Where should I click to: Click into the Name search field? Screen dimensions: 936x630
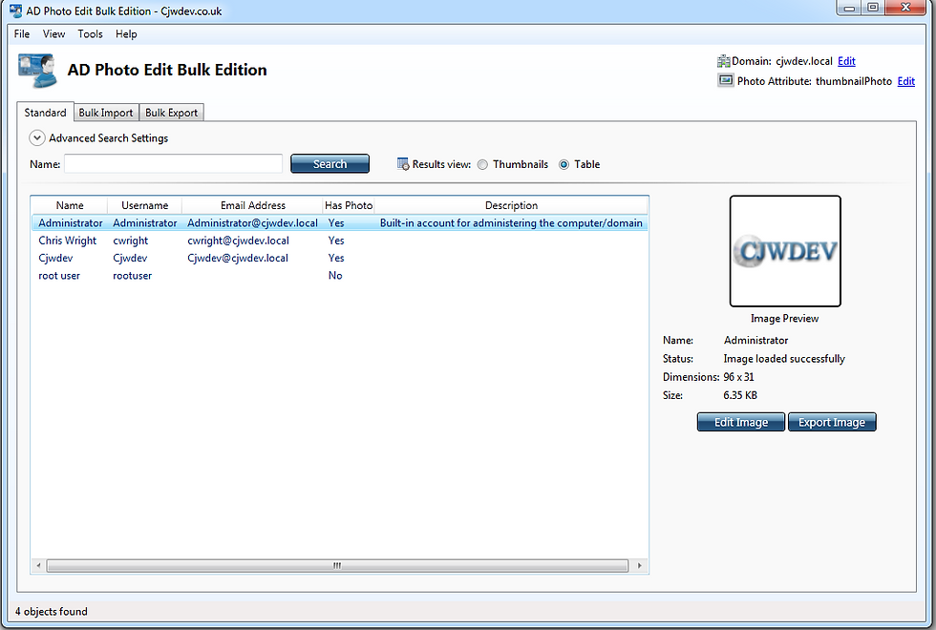173,164
